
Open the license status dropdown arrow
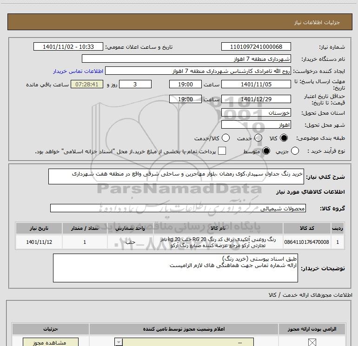[119, 342]
